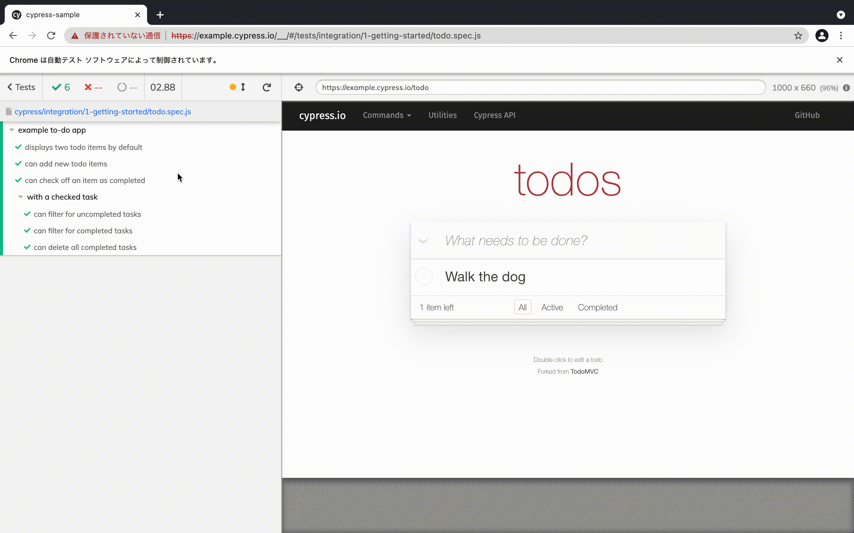Click the browser address bar URL
Image resolution: width=854 pixels, height=533 pixels.
tap(326, 36)
